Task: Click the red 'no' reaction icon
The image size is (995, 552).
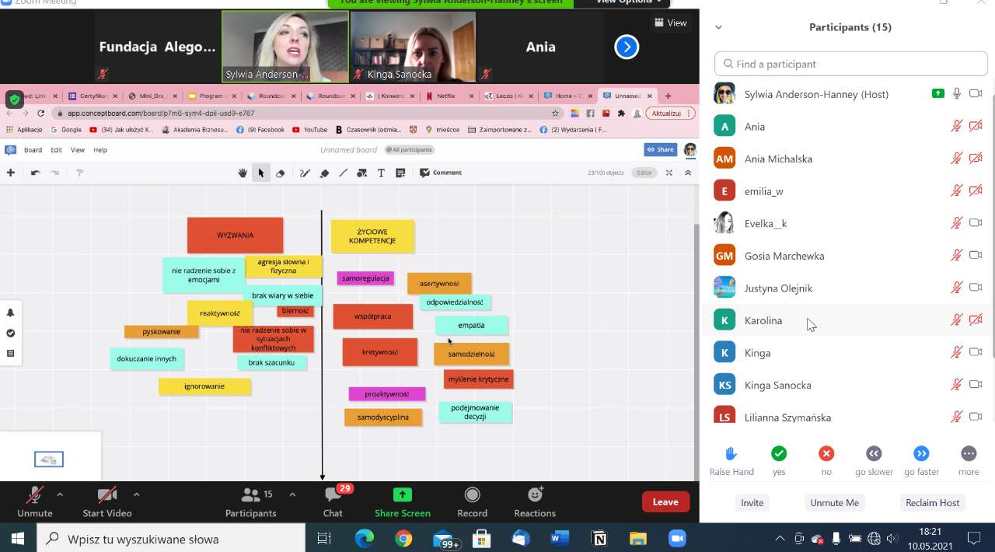Action: coord(826,453)
